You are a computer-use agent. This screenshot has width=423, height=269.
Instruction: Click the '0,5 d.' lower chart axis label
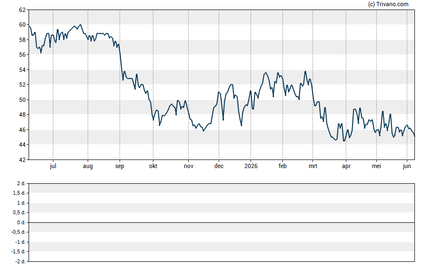pyautogui.click(x=19, y=212)
